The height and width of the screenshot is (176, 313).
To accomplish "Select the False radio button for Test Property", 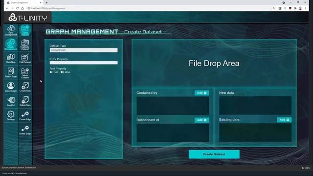I will click(x=62, y=72).
